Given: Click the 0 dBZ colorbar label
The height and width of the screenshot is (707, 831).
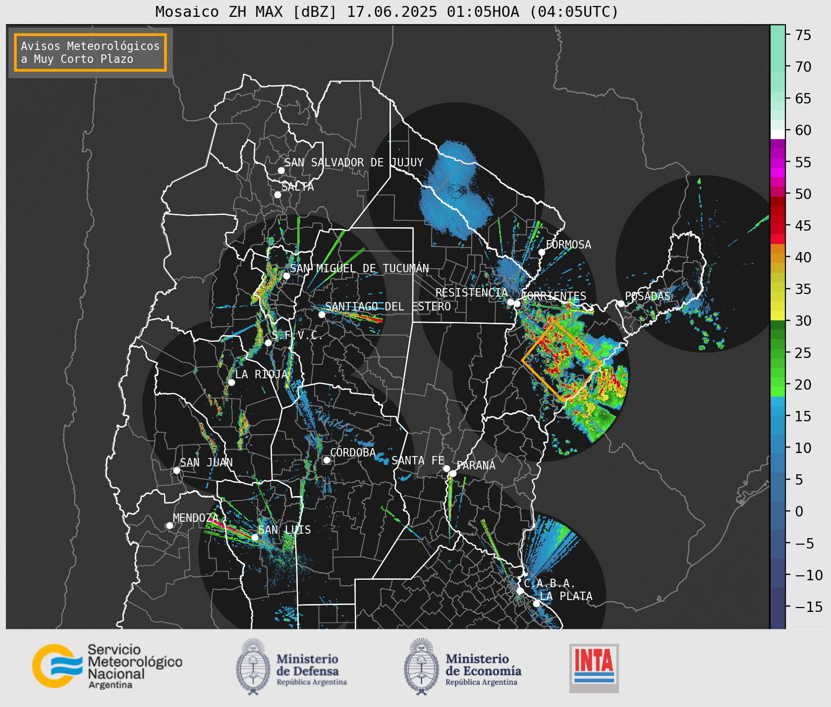Looking at the screenshot, I should point(799,511).
